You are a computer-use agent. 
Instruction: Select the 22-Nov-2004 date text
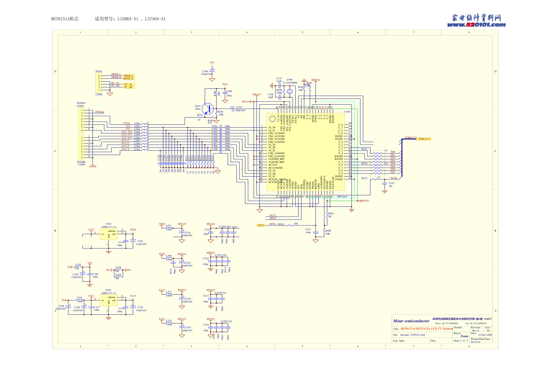pos(485,335)
